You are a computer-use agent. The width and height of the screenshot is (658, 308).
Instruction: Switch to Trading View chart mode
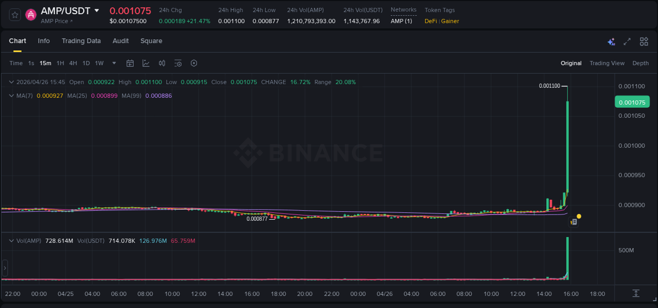607,63
